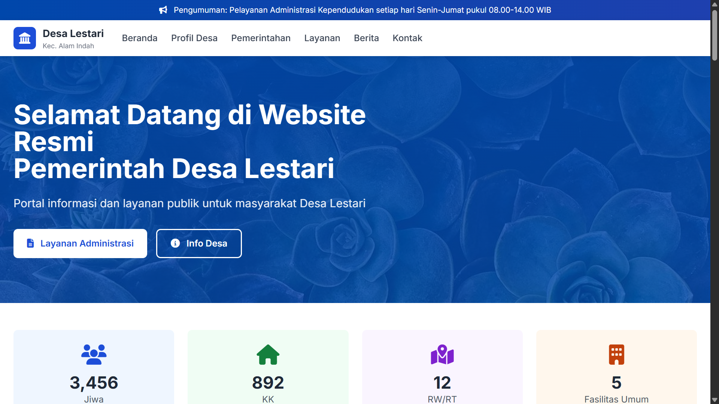Click the orange building icon above Fasilitas Umum
The height and width of the screenshot is (404, 719).
(616, 354)
